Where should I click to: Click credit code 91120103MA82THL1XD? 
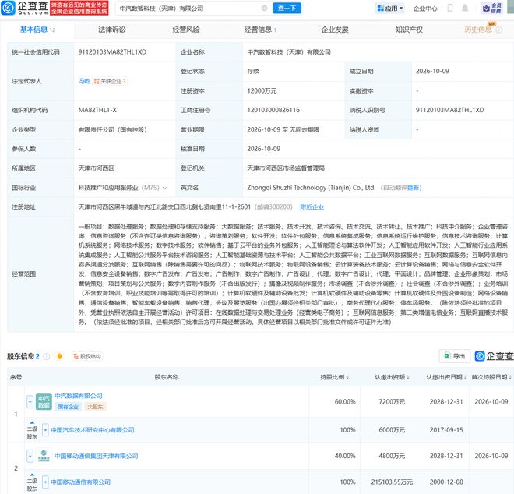[112, 52]
